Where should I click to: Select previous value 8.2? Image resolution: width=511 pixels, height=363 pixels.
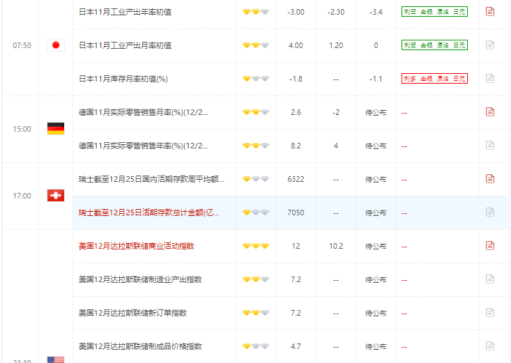pyautogui.click(x=296, y=146)
